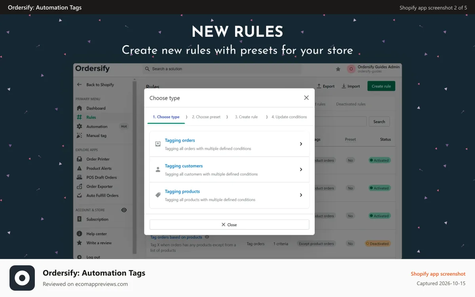Click the Close button in the dialog footer

tap(229, 225)
